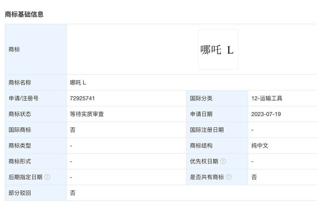The height and width of the screenshot is (211, 317).
Task: Select status value 等待实质审查
Action: [x=87, y=114]
